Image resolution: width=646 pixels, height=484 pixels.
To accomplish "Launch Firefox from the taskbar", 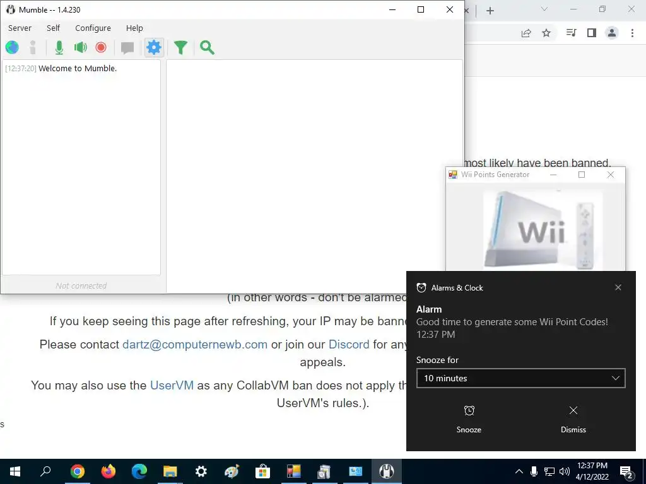I will [109, 471].
